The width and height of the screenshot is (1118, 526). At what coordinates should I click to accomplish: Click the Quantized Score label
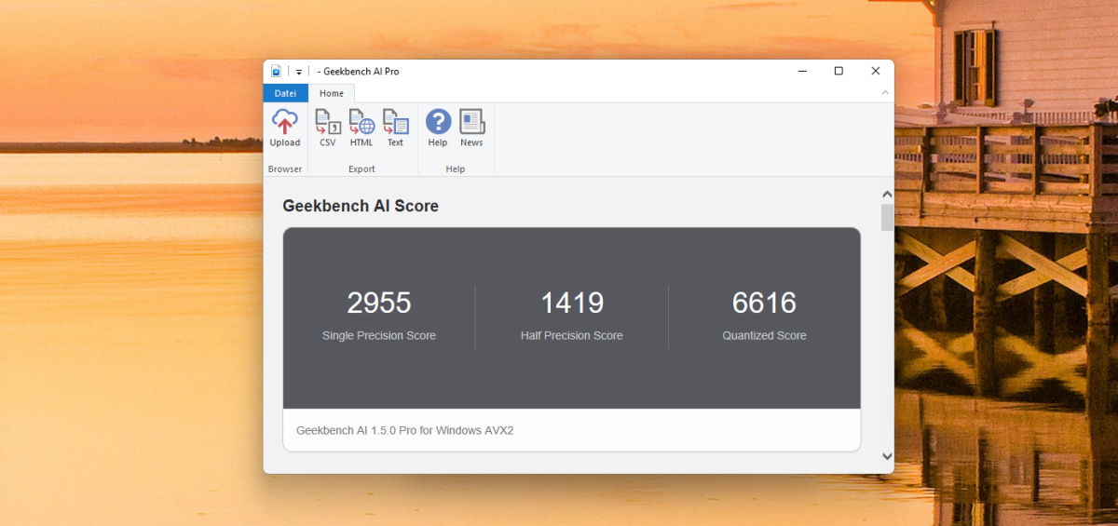click(x=764, y=335)
